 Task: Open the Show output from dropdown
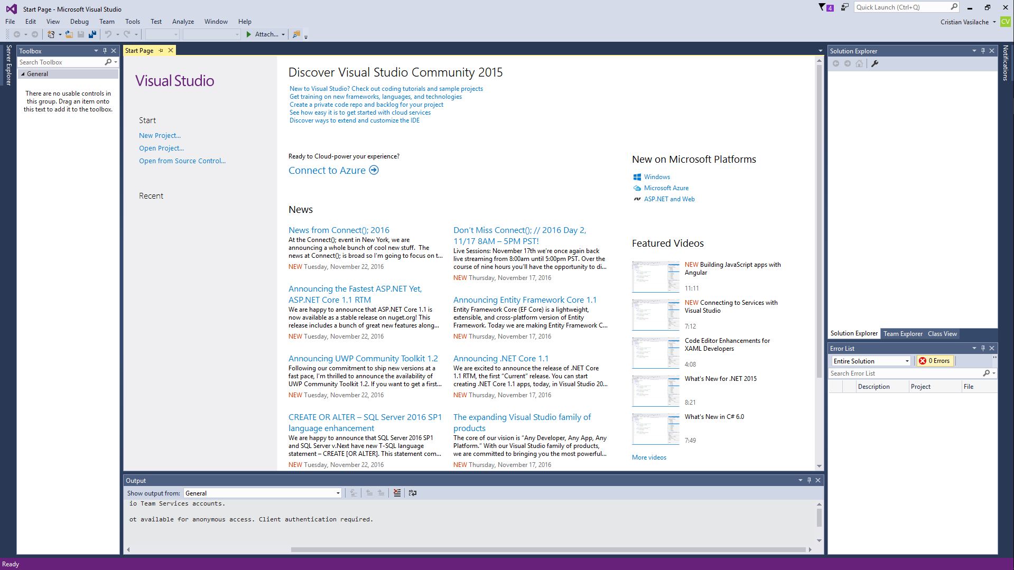click(338, 492)
